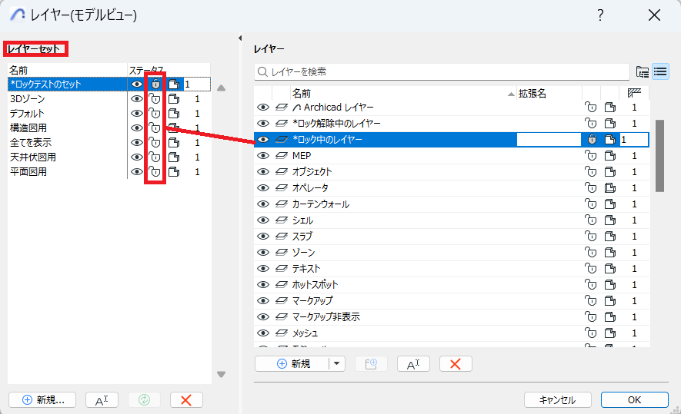The width and height of the screenshot is (681, 414).
Task: Open dropdown arrow beside 新規 layer button
Action: [336, 364]
